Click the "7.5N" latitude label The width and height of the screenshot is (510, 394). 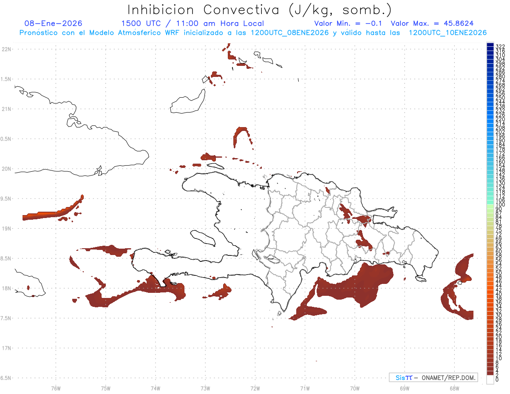click(x=6, y=318)
